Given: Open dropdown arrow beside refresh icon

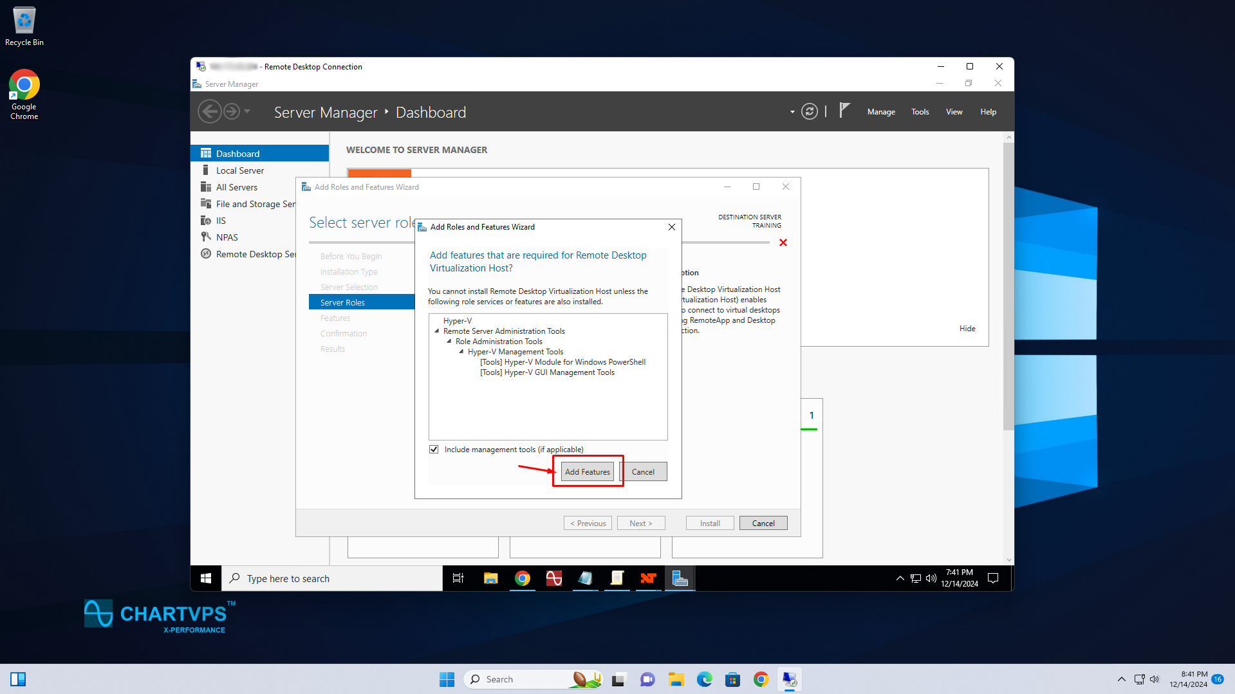Looking at the screenshot, I should (792, 112).
